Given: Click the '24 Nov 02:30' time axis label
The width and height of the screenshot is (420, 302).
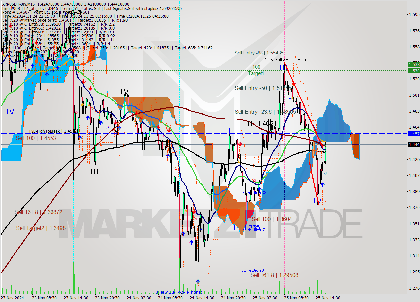Looking at the screenshot, I should tap(139, 298).
